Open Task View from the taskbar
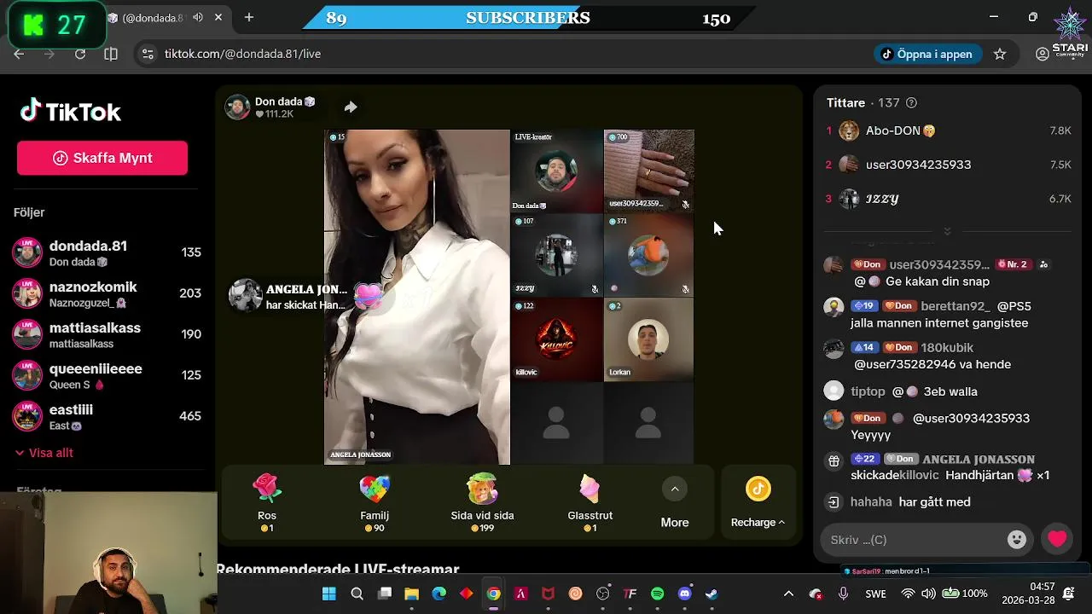The height and width of the screenshot is (614, 1092). click(x=384, y=594)
